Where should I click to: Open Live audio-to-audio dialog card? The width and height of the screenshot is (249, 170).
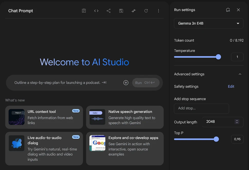[x=44, y=148]
